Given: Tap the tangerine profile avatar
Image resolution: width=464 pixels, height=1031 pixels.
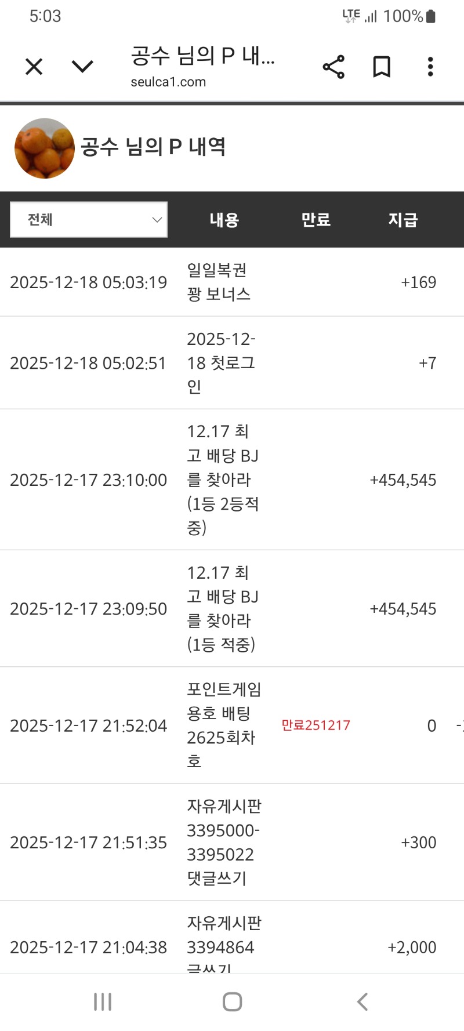Looking at the screenshot, I should (45, 148).
